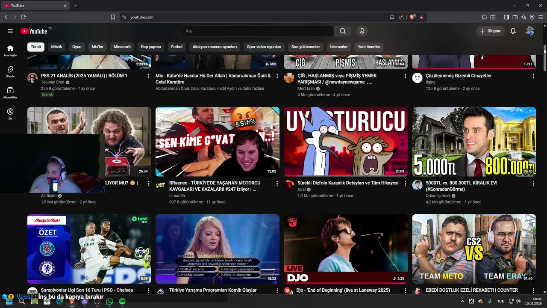Viewport: 547px width, 308px height.
Task: Select the Rap yapma filter chip
Action: (151, 47)
